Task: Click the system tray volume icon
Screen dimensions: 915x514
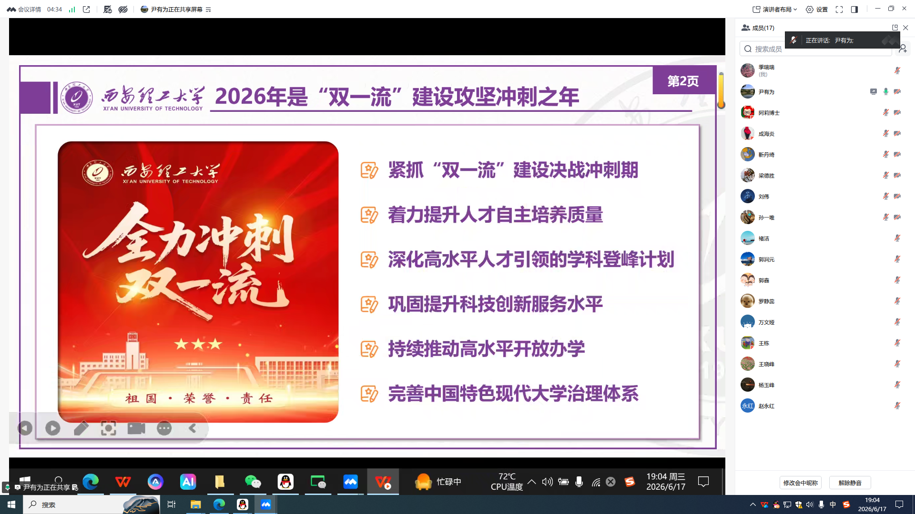Action: point(810,504)
